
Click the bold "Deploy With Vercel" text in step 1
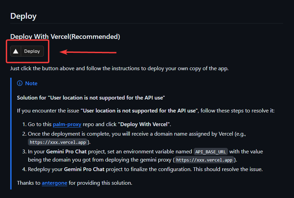[144, 124]
